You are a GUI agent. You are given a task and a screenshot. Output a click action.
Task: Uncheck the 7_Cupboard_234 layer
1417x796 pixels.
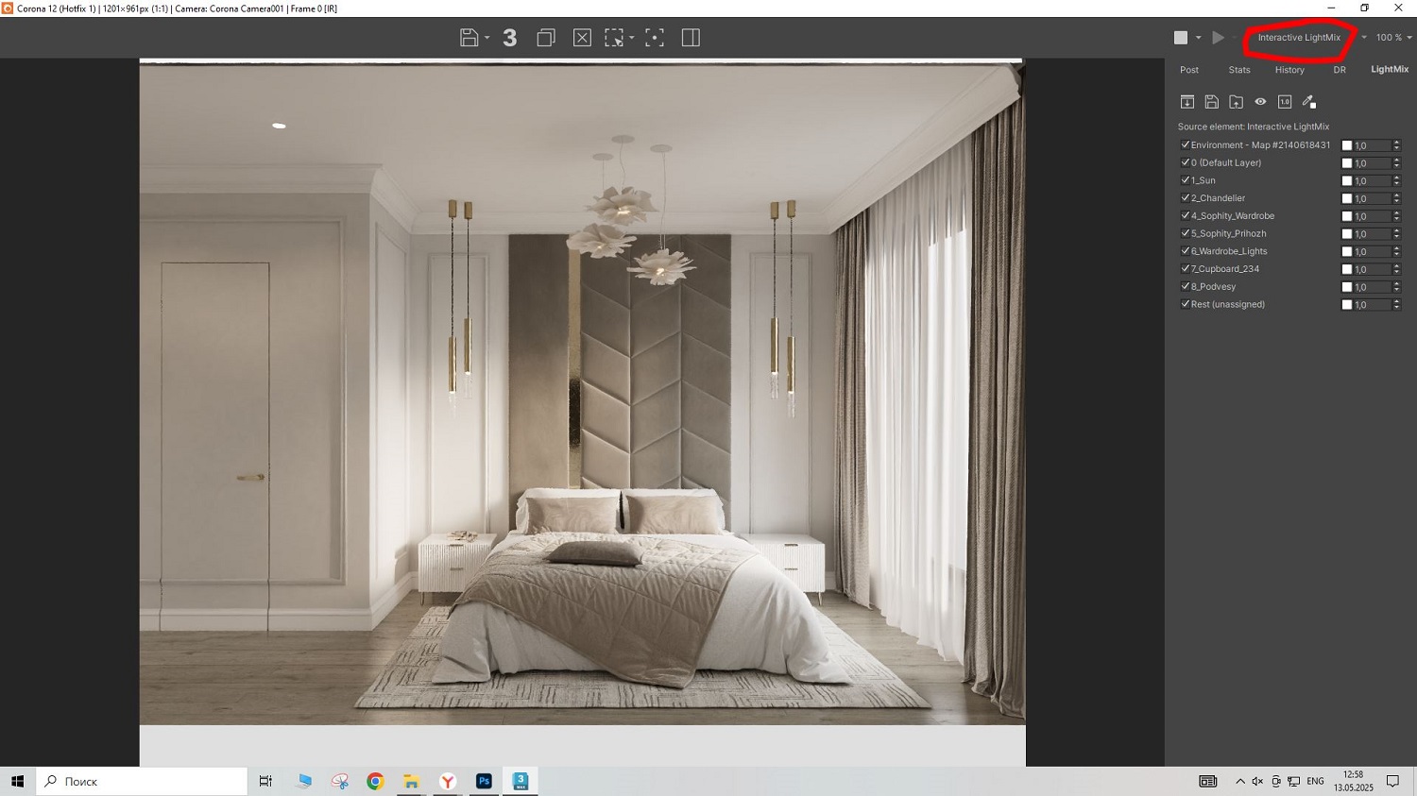(x=1185, y=269)
